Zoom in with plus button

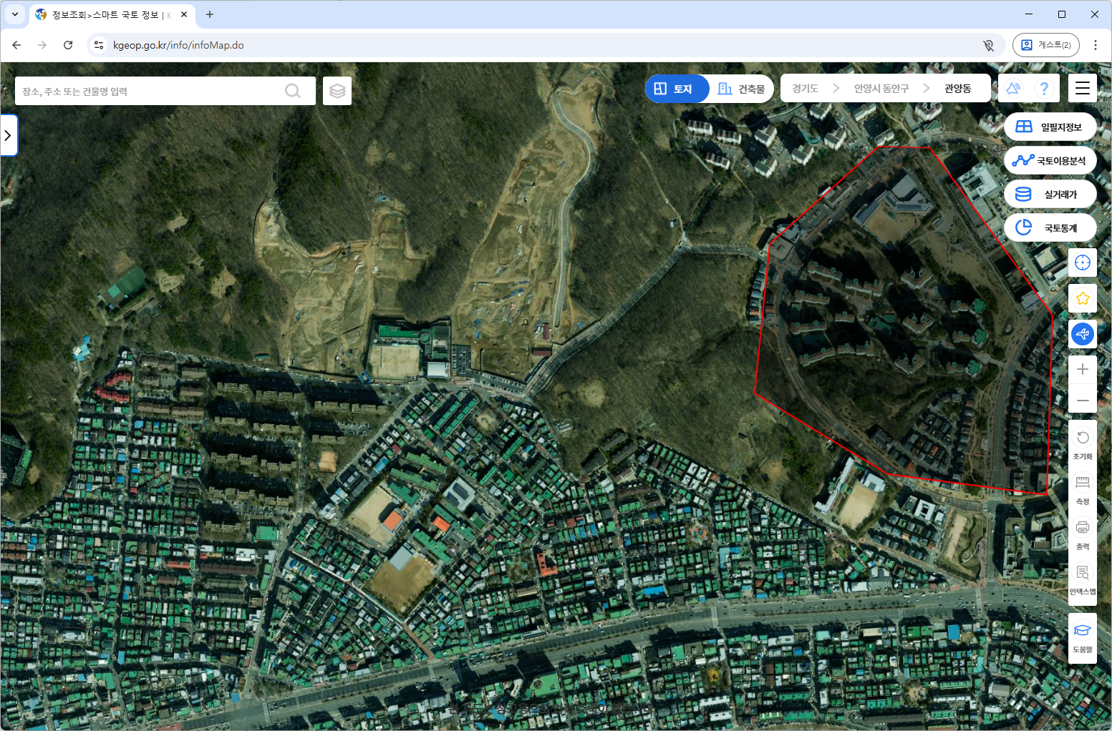(x=1083, y=369)
